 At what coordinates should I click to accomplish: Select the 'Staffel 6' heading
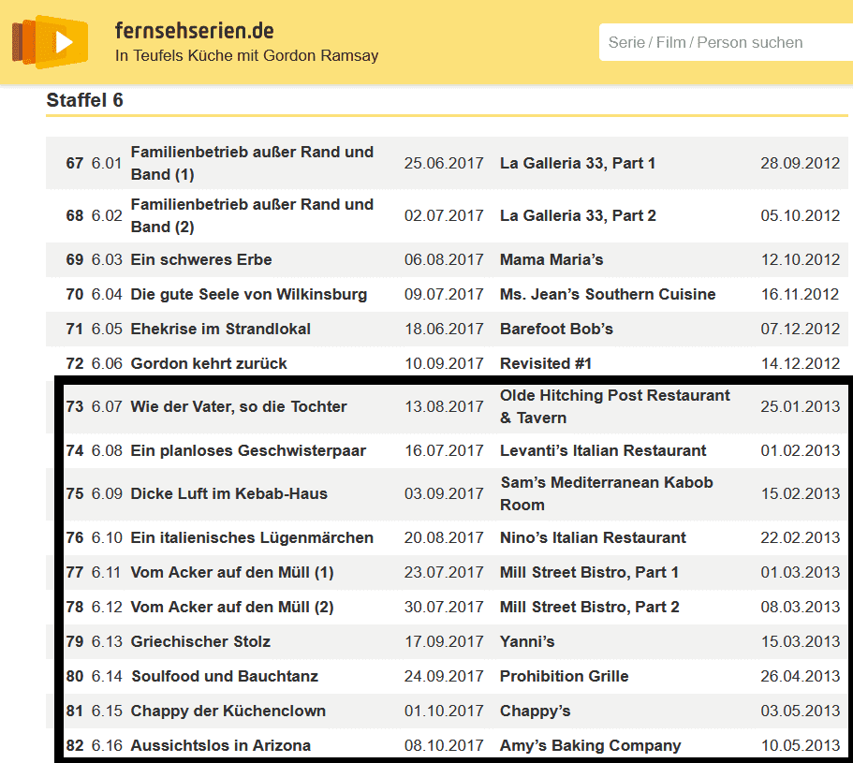tap(85, 100)
